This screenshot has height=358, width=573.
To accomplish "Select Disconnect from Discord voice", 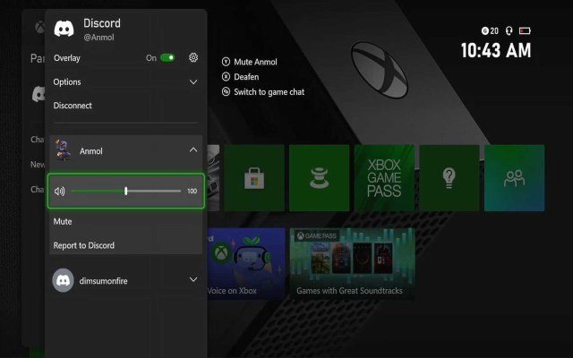I will [73, 106].
